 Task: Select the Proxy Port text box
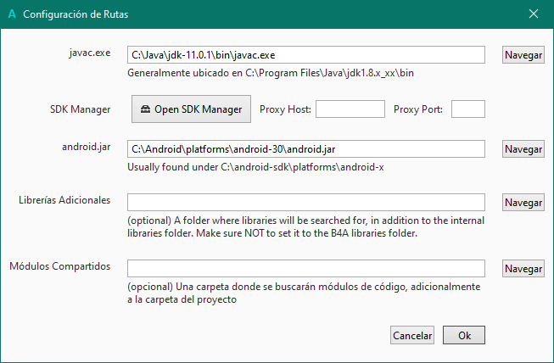[468, 109]
